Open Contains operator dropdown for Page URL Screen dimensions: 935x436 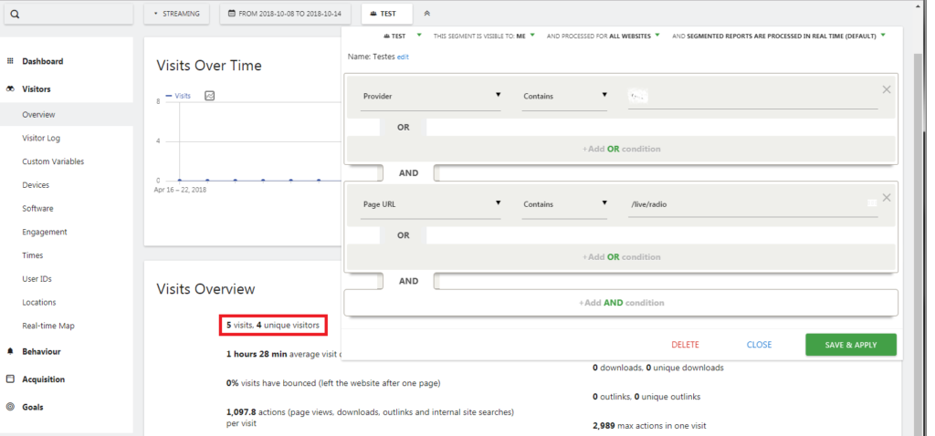(x=564, y=204)
